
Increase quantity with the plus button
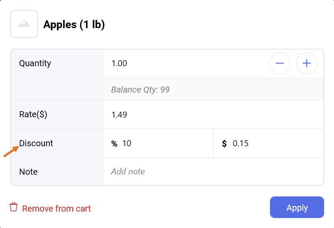(x=307, y=64)
